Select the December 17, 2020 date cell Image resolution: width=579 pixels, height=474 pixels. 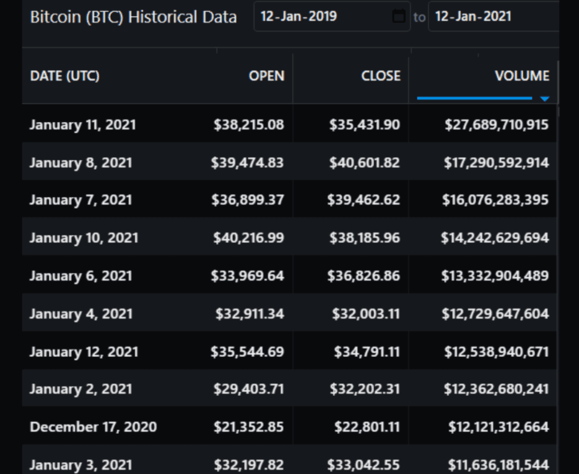click(94, 427)
